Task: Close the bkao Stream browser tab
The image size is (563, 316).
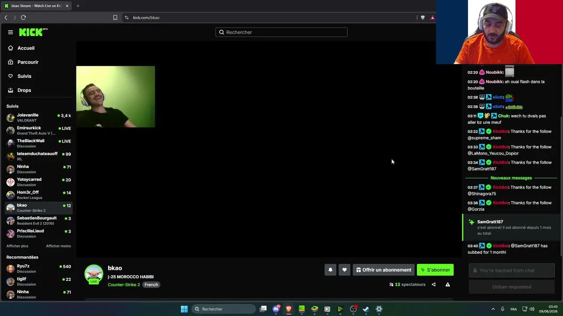Action: tap(67, 6)
